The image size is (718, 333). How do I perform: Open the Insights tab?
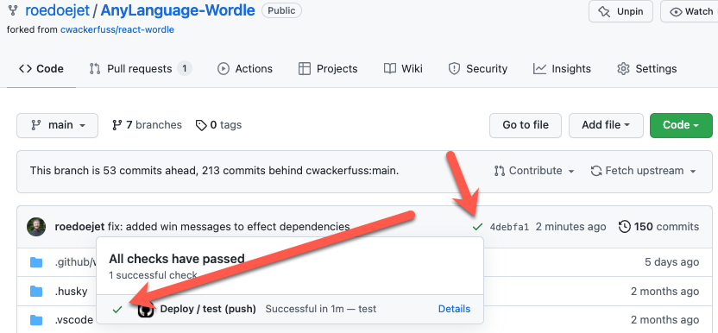coord(562,69)
